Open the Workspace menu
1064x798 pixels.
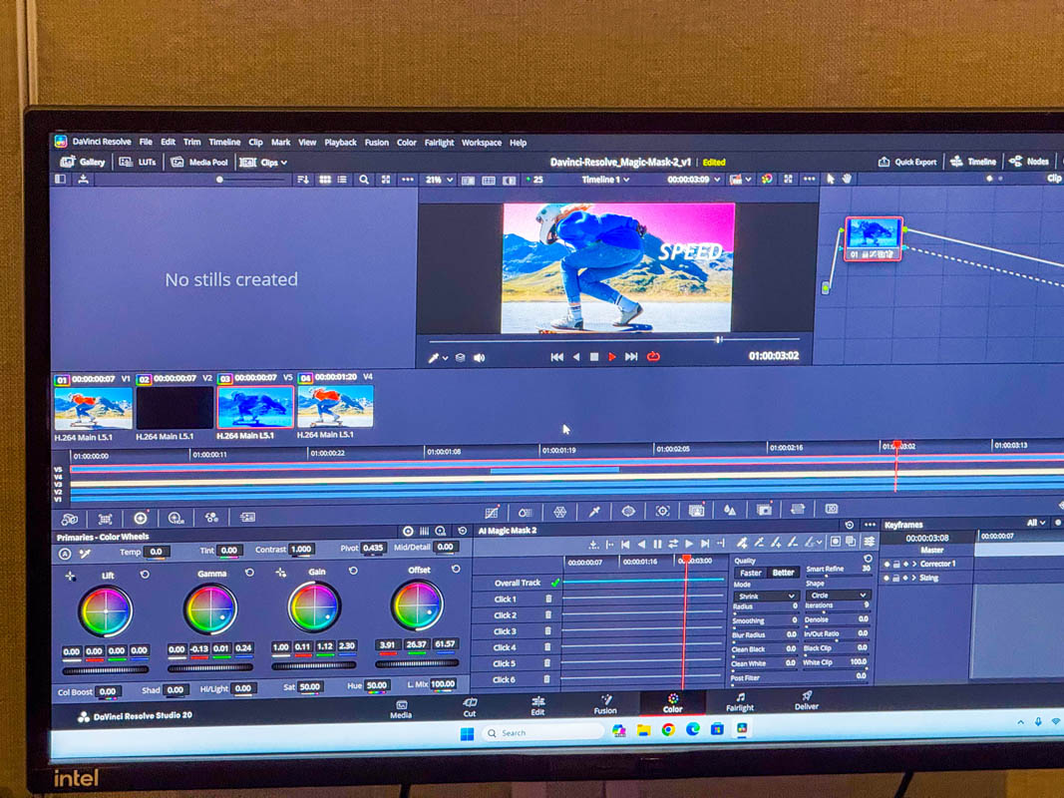pyautogui.click(x=481, y=143)
